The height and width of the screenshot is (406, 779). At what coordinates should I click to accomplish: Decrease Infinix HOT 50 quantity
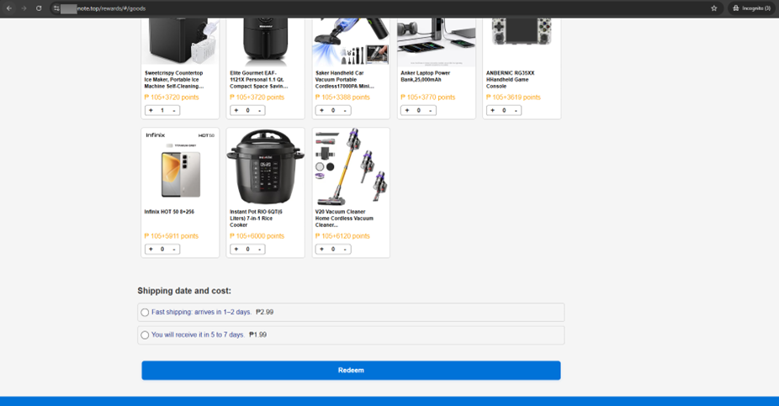tap(174, 249)
